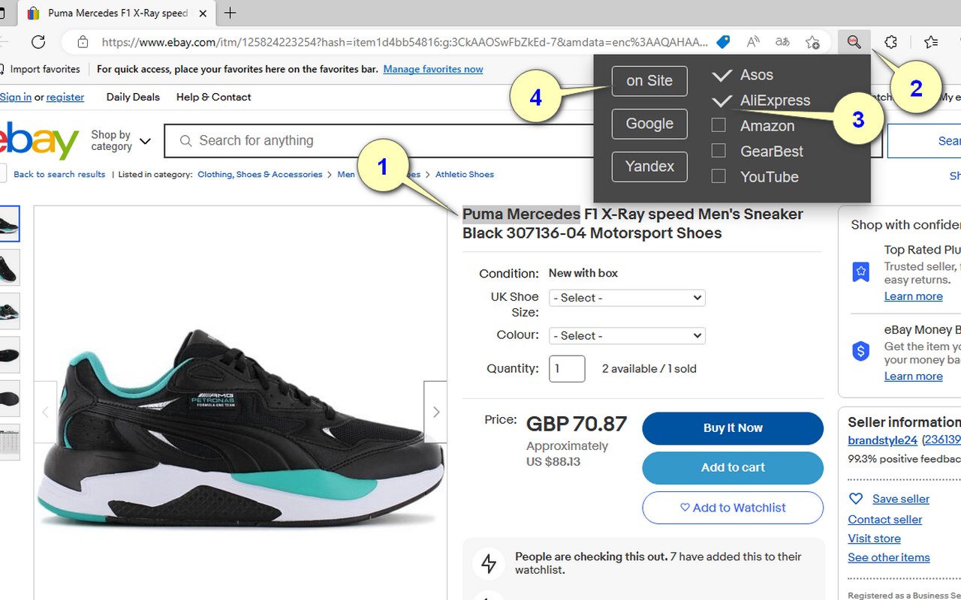Click the Quantity input field
961x600 pixels.
[x=567, y=369]
